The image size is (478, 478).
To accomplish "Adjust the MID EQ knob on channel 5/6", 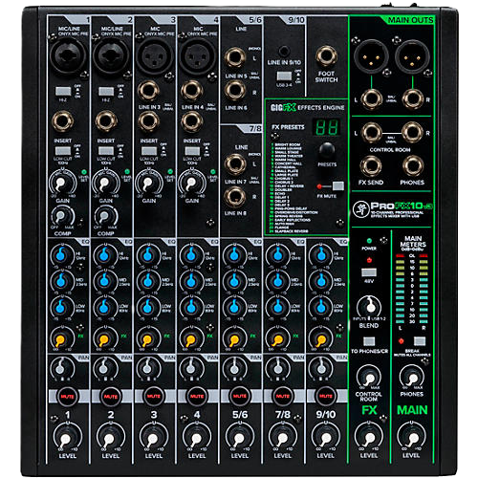I will tap(234, 281).
